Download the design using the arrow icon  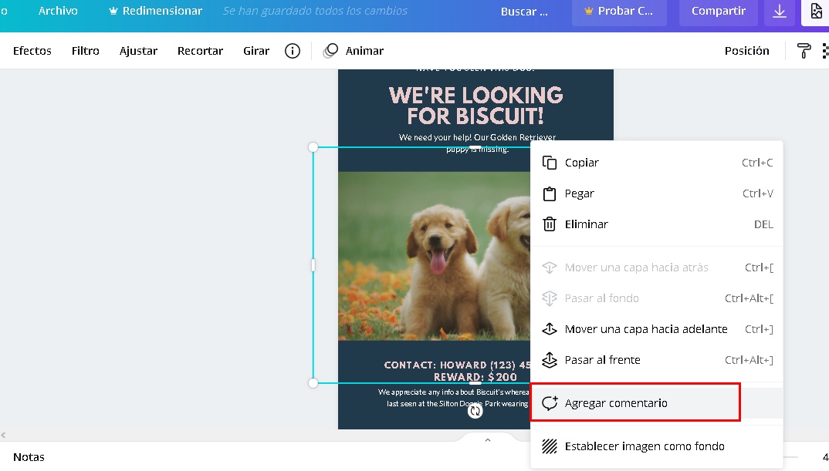point(779,12)
